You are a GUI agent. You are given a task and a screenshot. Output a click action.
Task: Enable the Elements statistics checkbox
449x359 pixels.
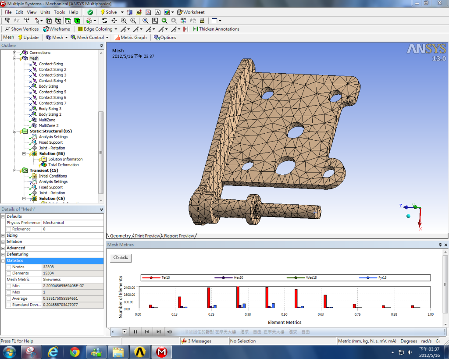(9, 273)
